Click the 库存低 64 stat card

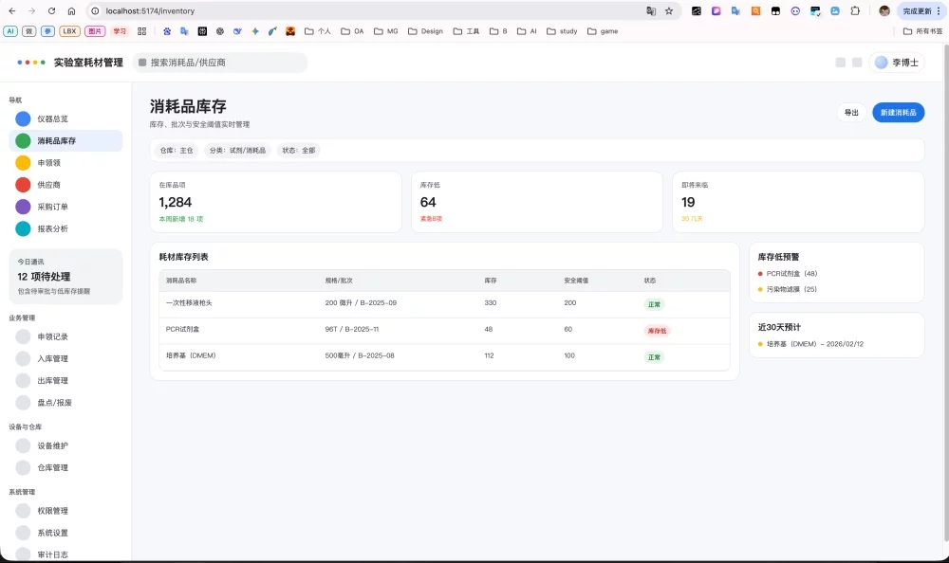(x=537, y=202)
